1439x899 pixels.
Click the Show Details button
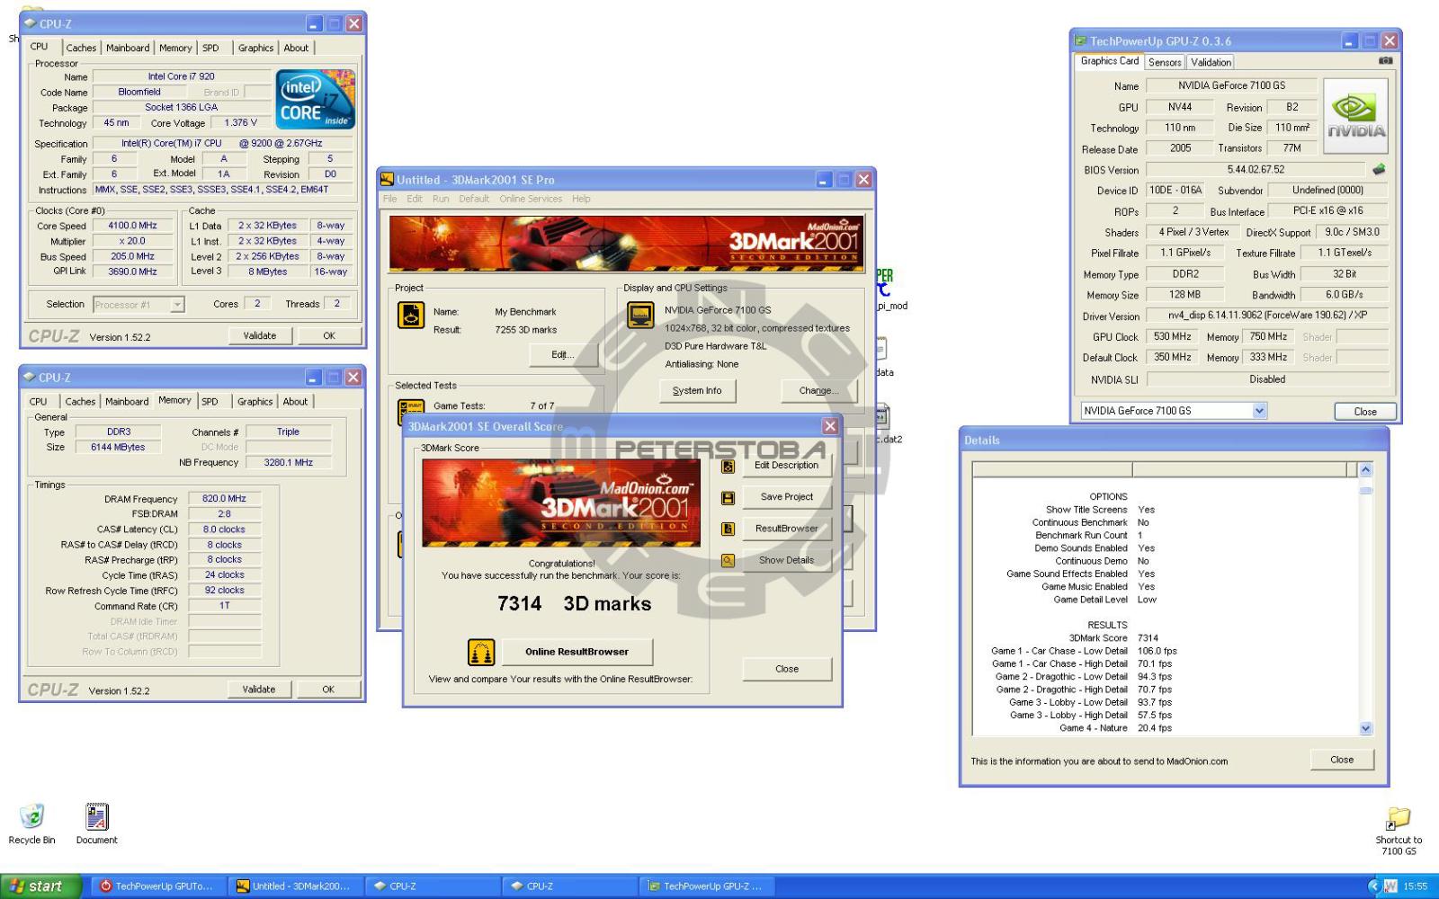(x=786, y=560)
